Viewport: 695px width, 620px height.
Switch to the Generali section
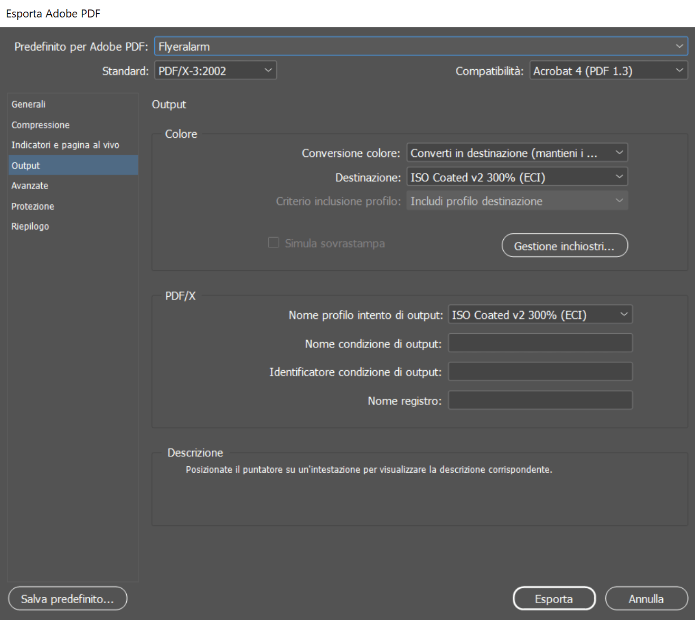point(29,105)
